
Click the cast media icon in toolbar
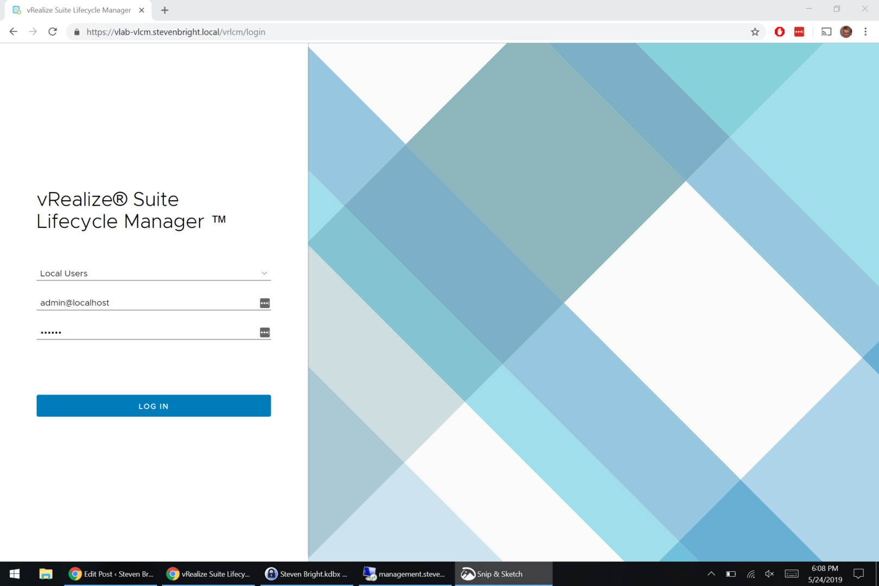point(826,32)
